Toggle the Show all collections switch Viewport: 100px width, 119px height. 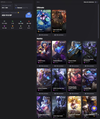(x=96, y=2)
